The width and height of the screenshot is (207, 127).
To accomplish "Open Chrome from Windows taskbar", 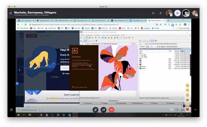I will pos(41,115).
